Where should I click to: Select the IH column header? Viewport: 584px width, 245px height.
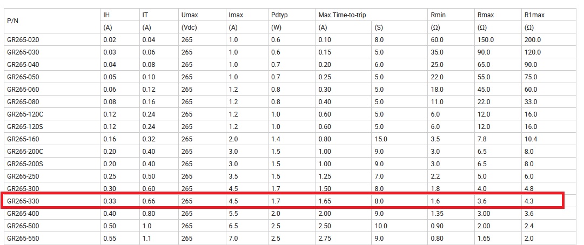coord(106,15)
